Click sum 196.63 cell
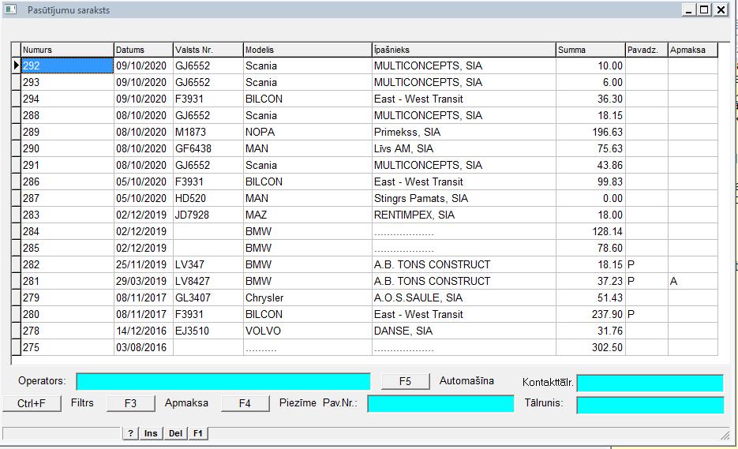This screenshot has height=449, width=738. (x=590, y=133)
